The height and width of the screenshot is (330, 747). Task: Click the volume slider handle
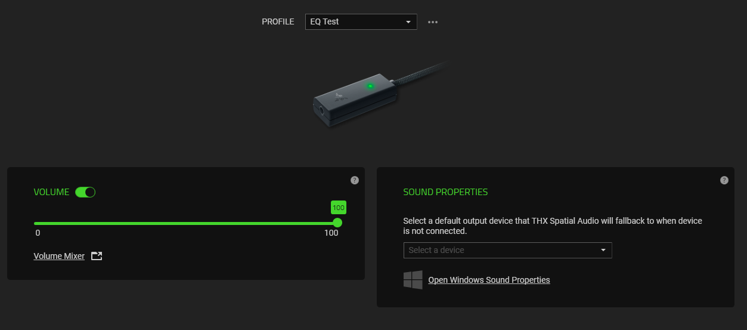(337, 223)
